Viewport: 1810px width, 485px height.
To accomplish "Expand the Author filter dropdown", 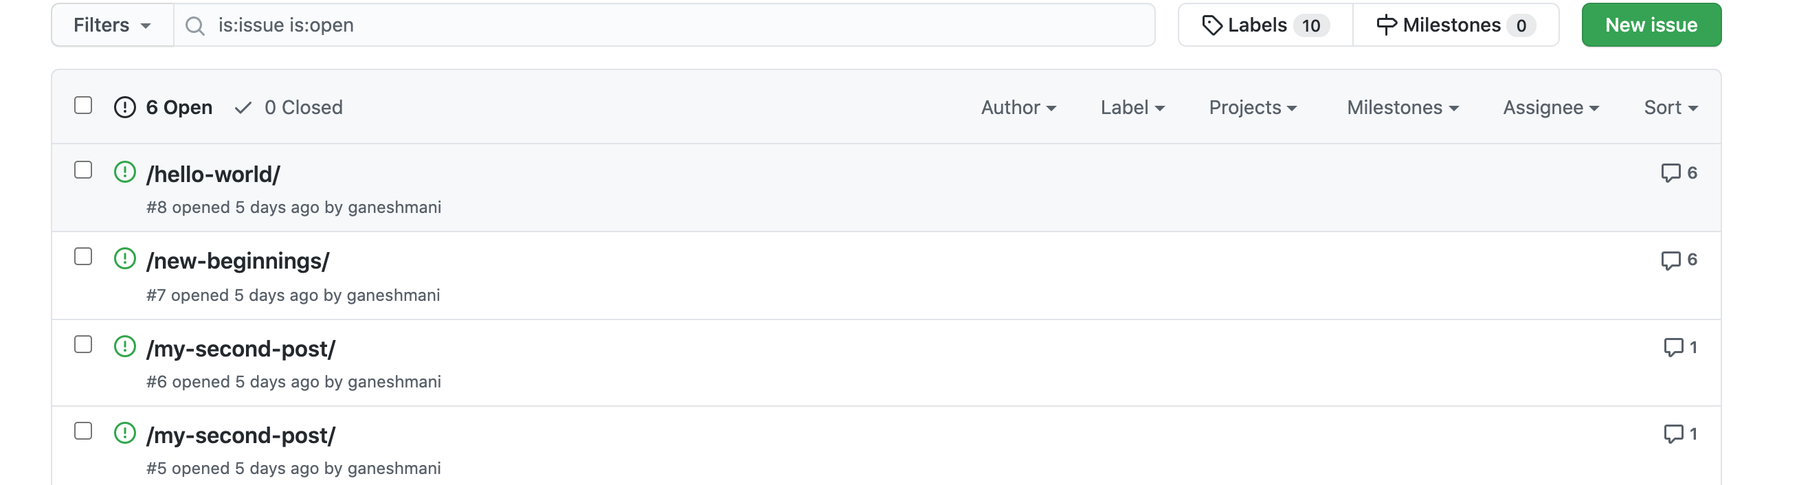I will pos(1018,108).
